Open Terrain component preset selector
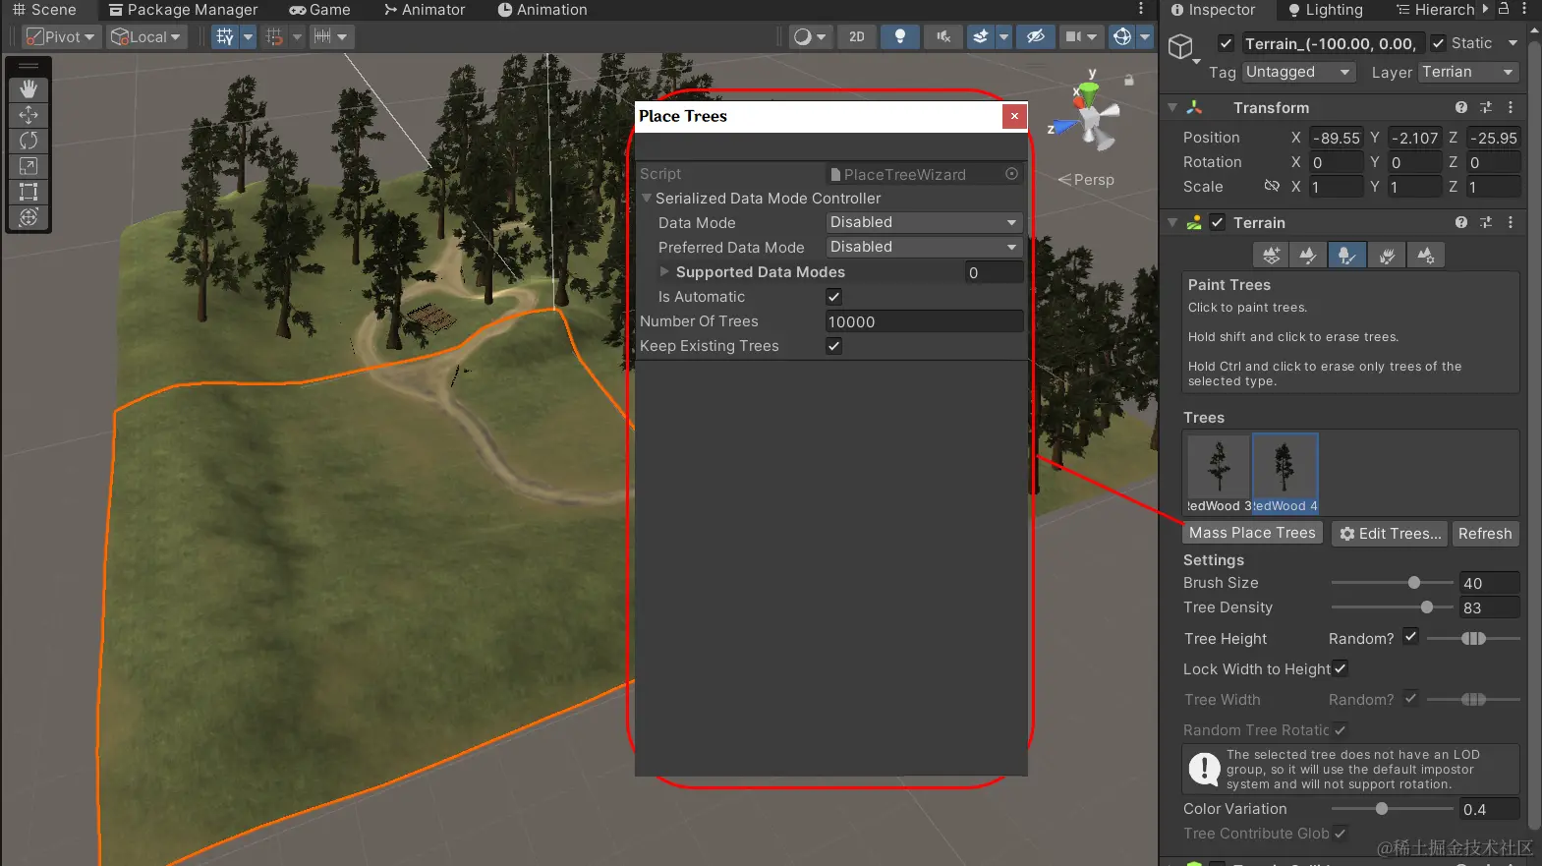This screenshot has height=866, width=1542. (x=1486, y=223)
